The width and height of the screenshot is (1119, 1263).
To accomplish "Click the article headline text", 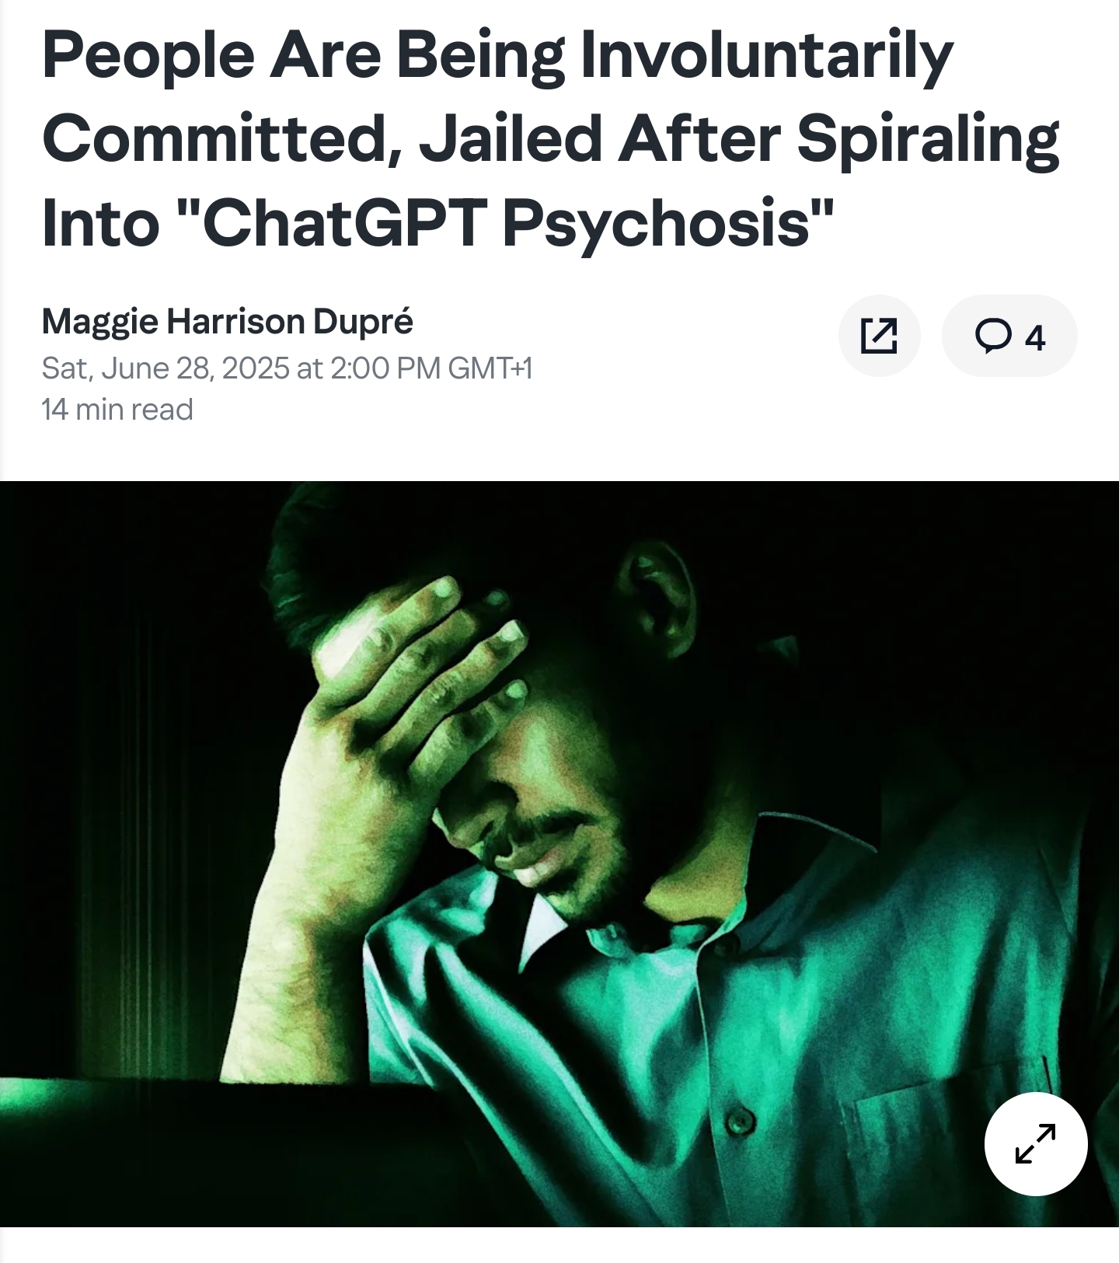I will point(550,139).
